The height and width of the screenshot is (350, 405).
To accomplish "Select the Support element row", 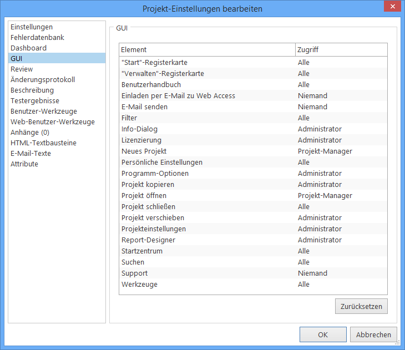I will (253, 273).
